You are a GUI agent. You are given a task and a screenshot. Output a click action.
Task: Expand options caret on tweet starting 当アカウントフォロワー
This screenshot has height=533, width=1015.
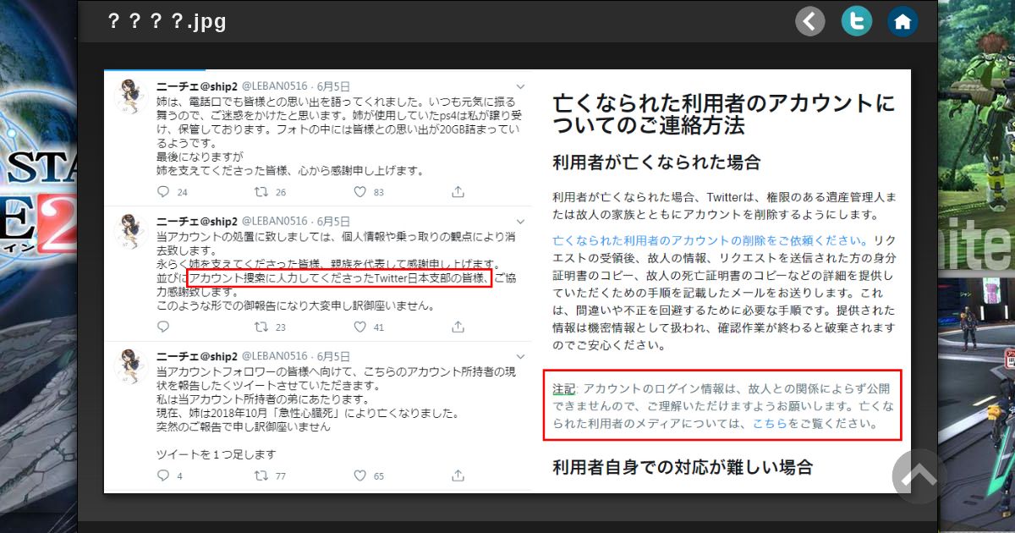pos(520,356)
